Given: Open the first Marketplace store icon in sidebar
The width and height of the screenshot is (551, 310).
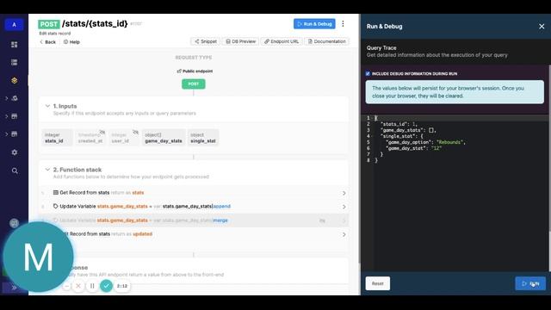Looking at the screenshot, I should coord(15,116).
